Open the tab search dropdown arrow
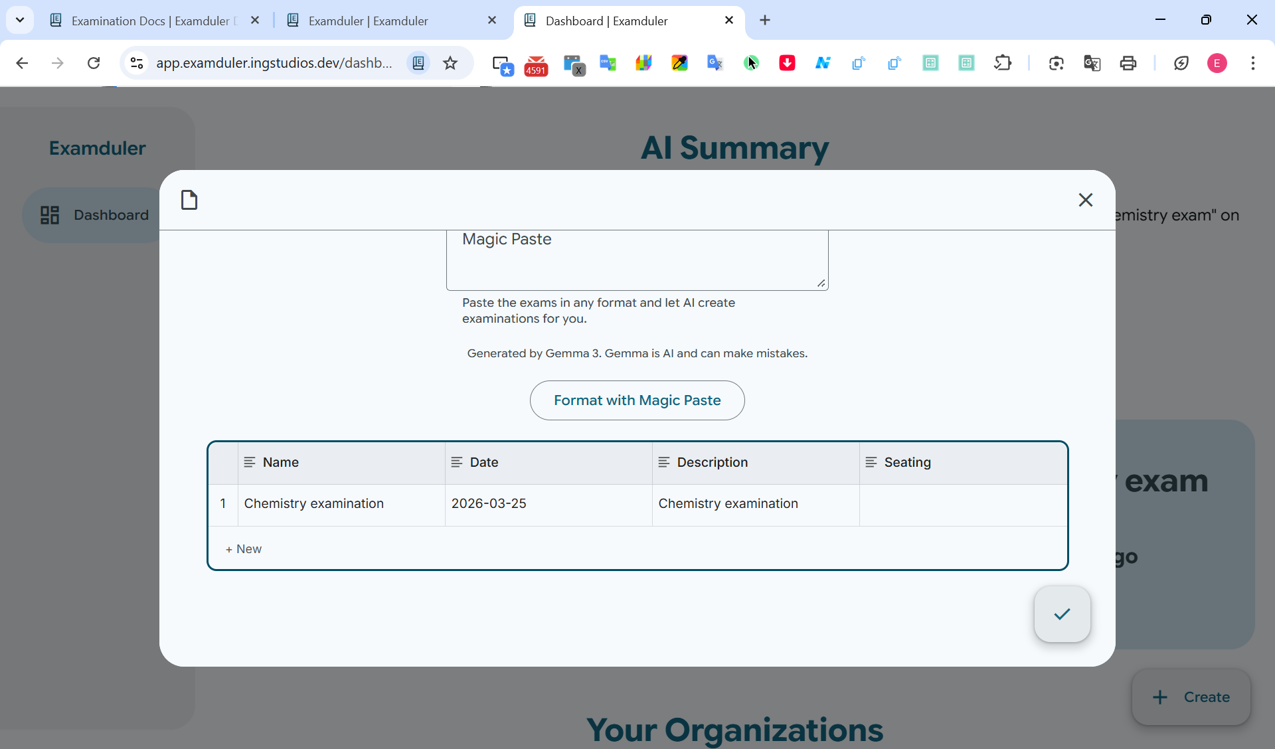 (20, 21)
